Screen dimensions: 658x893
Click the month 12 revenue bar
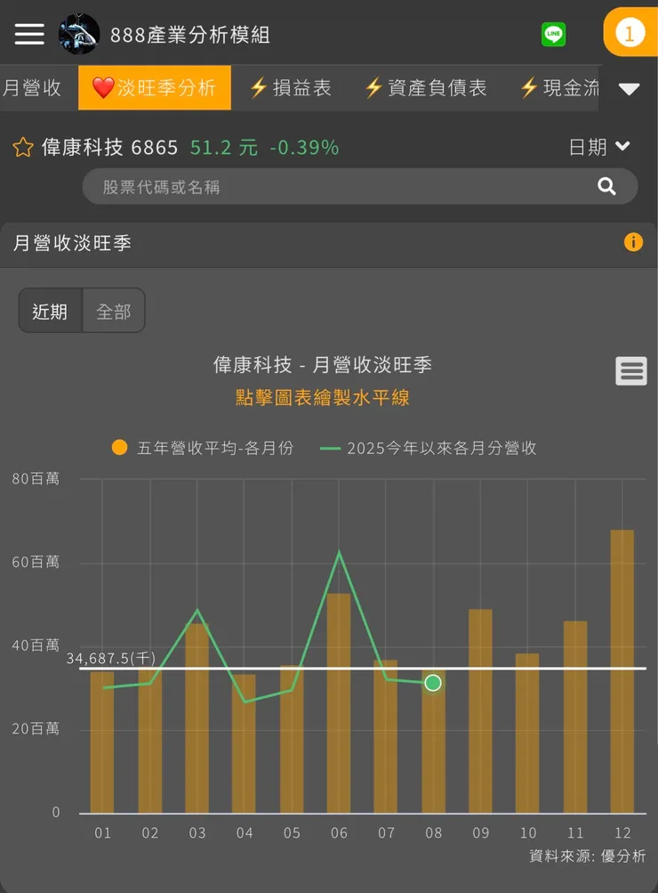pyautogui.click(x=622, y=671)
